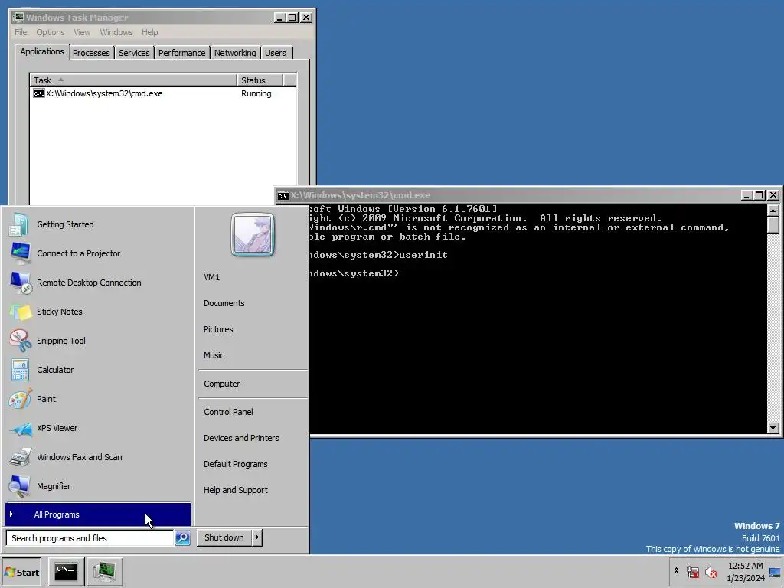
Task: Open Getting Started from Start menu
Action: [x=98, y=224]
